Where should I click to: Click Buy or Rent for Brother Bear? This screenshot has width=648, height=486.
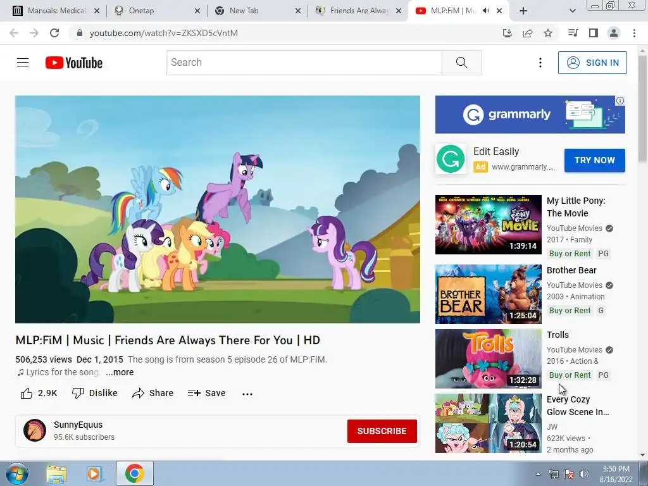tap(570, 310)
